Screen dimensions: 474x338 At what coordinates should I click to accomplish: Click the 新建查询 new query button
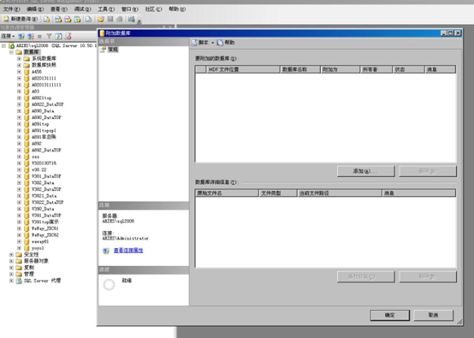[x=21, y=19]
